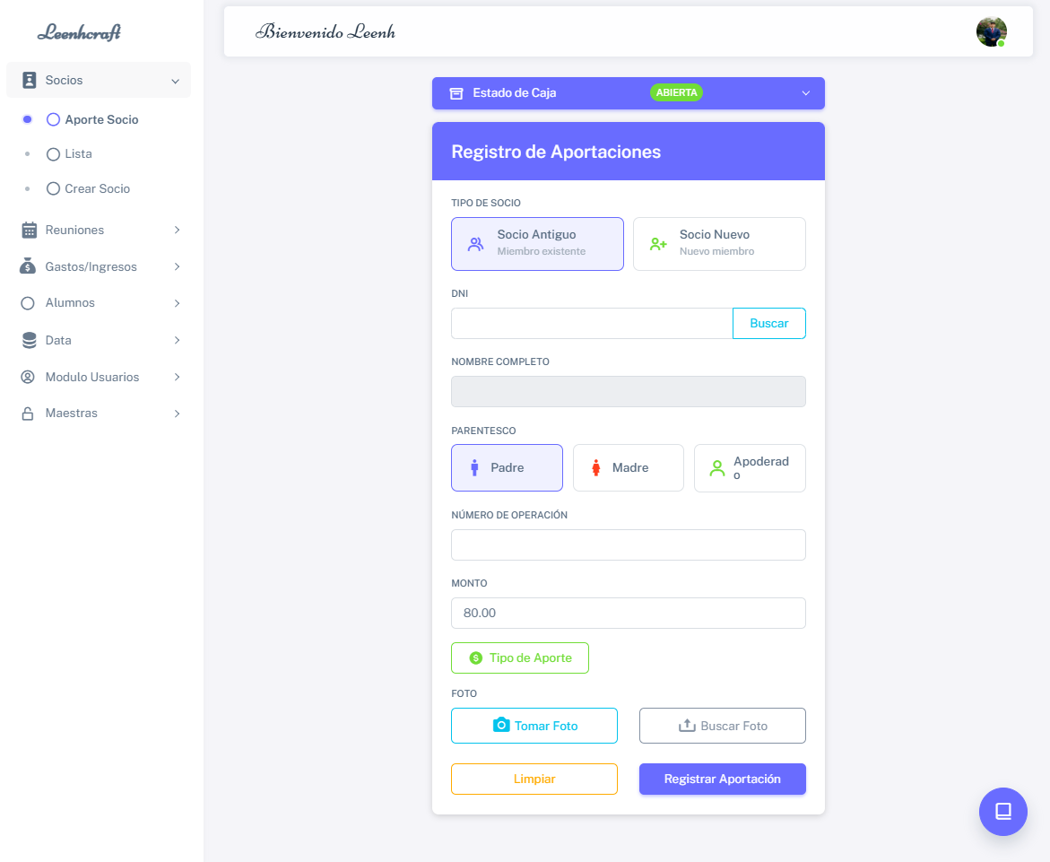Click the Data database icon
This screenshot has width=1050, height=862.
tap(29, 340)
